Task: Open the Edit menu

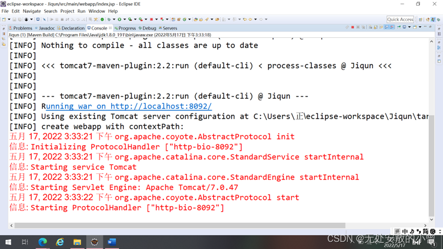Action: [15, 11]
